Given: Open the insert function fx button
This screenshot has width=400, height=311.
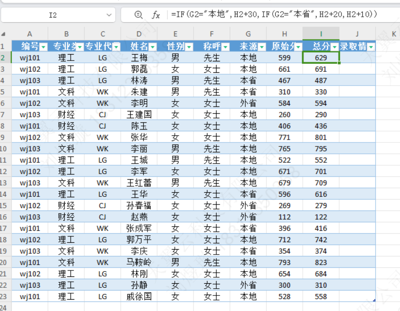Looking at the screenshot, I should pyautogui.click(x=156, y=15).
